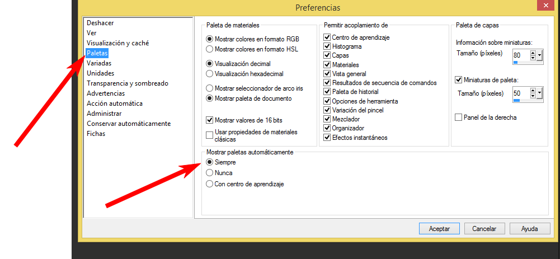This screenshot has height=259, width=560.
Task: Open help with the Ayuda button
Action: (x=529, y=229)
